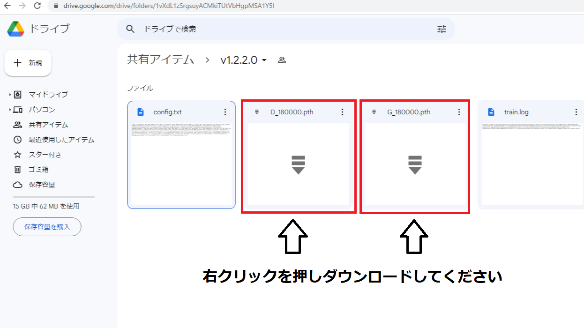Click the storage usage bar

pyautogui.click(x=54, y=197)
